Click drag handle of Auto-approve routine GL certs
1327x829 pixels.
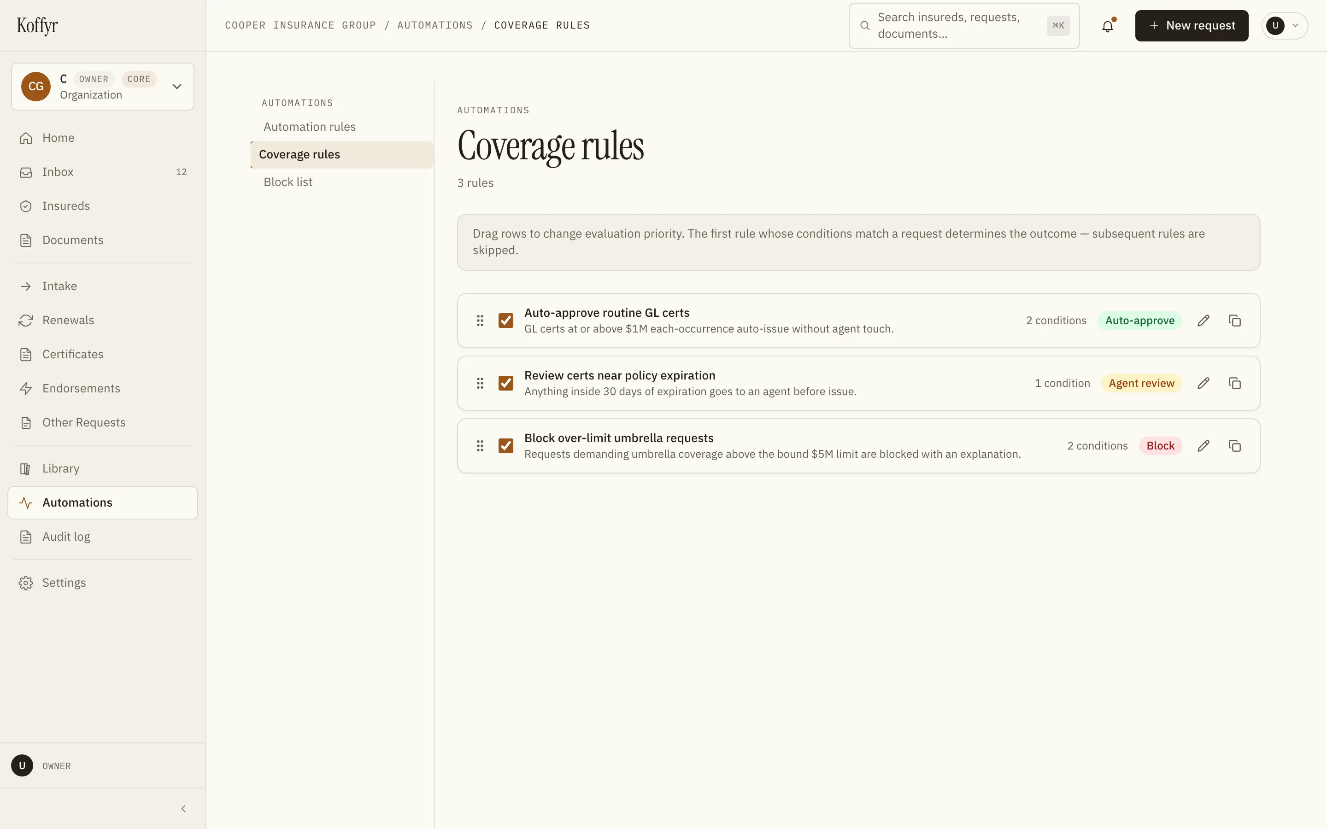point(480,321)
